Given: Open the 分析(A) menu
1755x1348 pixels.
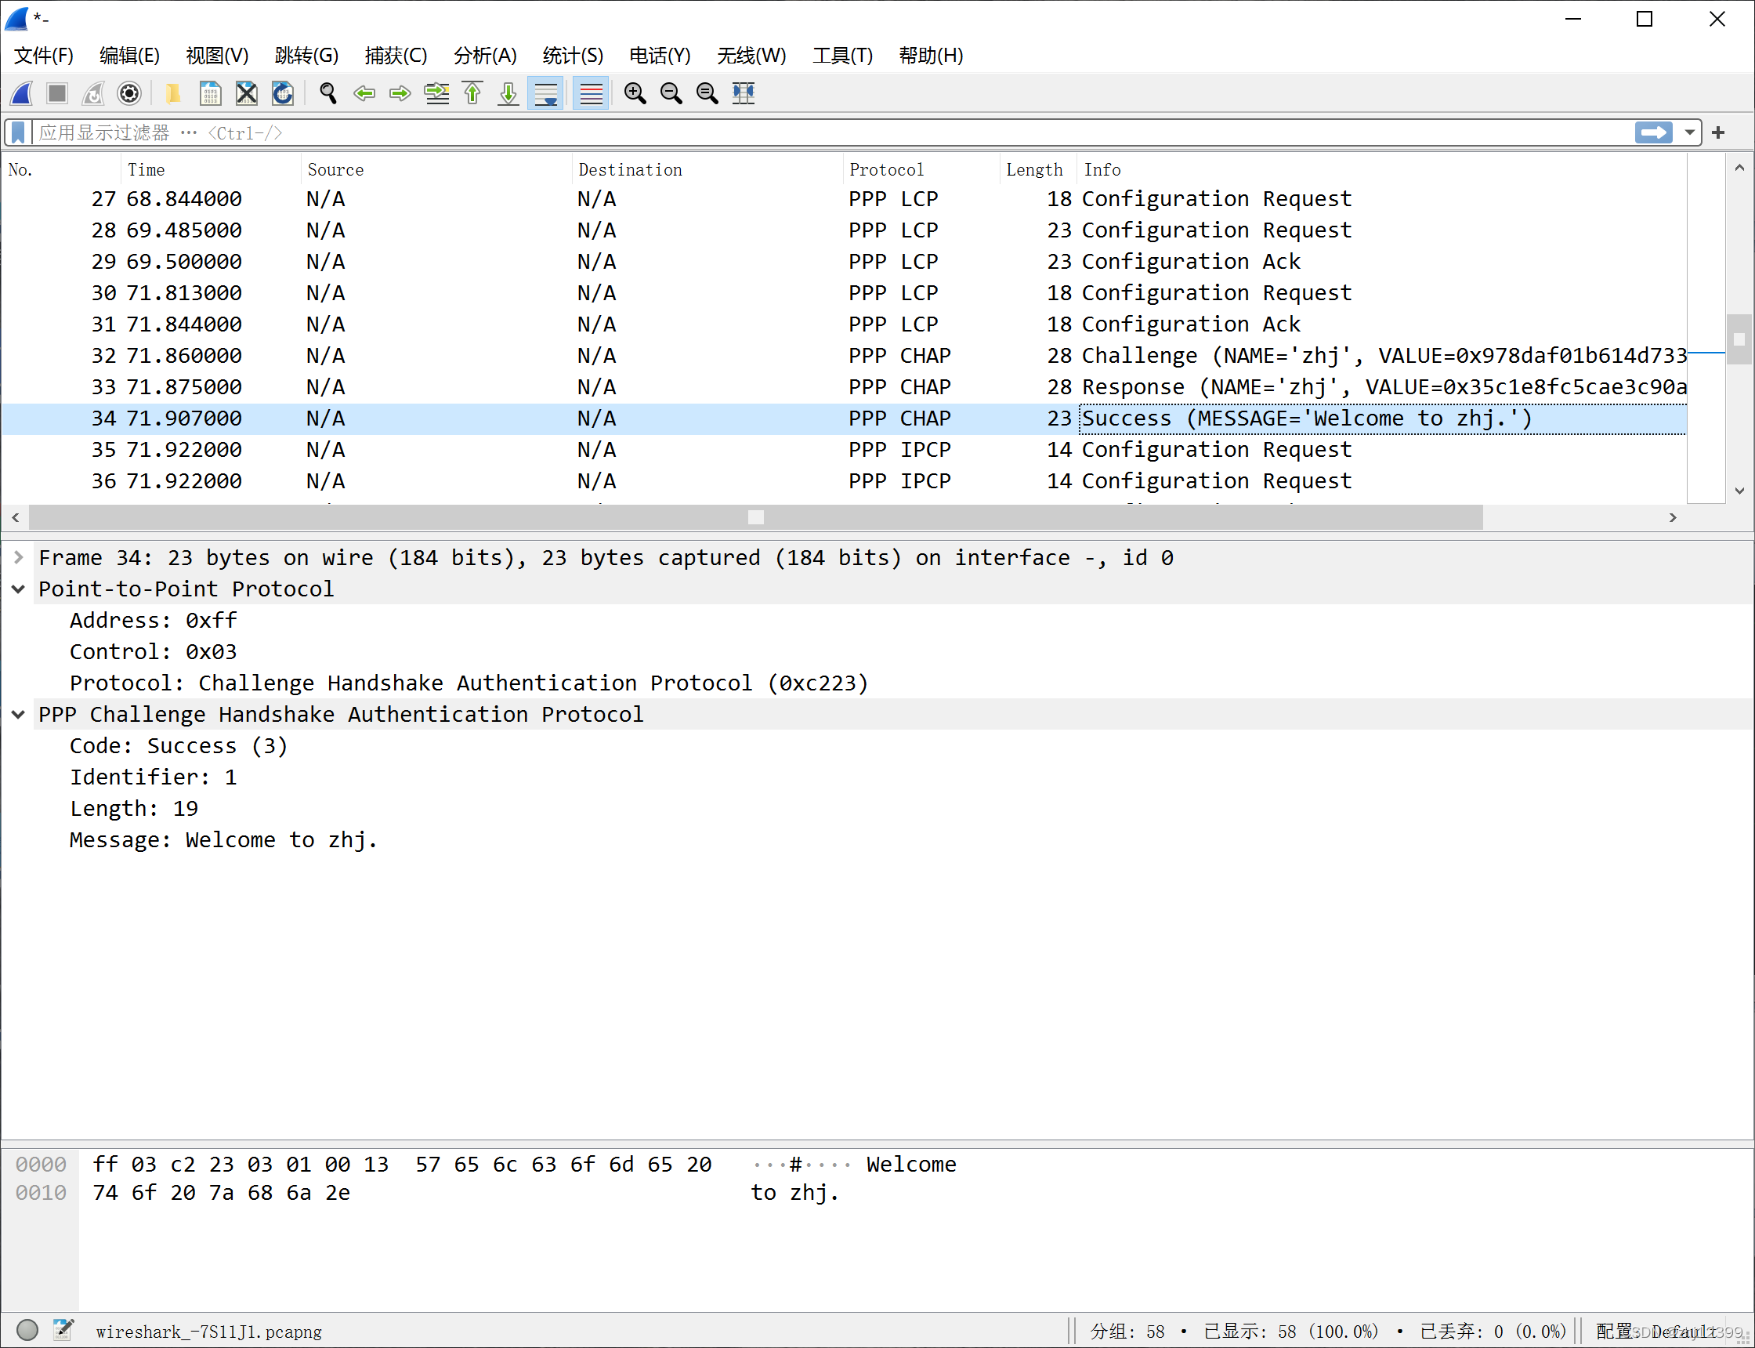Looking at the screenshot, I should point(484,56).
